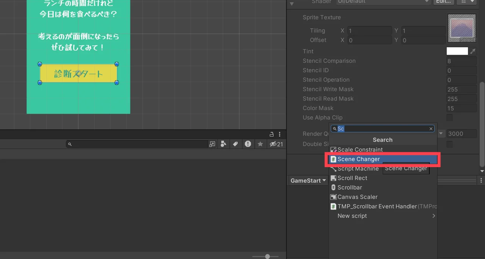Open the Shader UI/Default dropdown

[383, 2]
